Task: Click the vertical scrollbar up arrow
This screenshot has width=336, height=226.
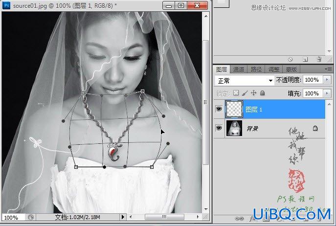Action: pos(206,16)
